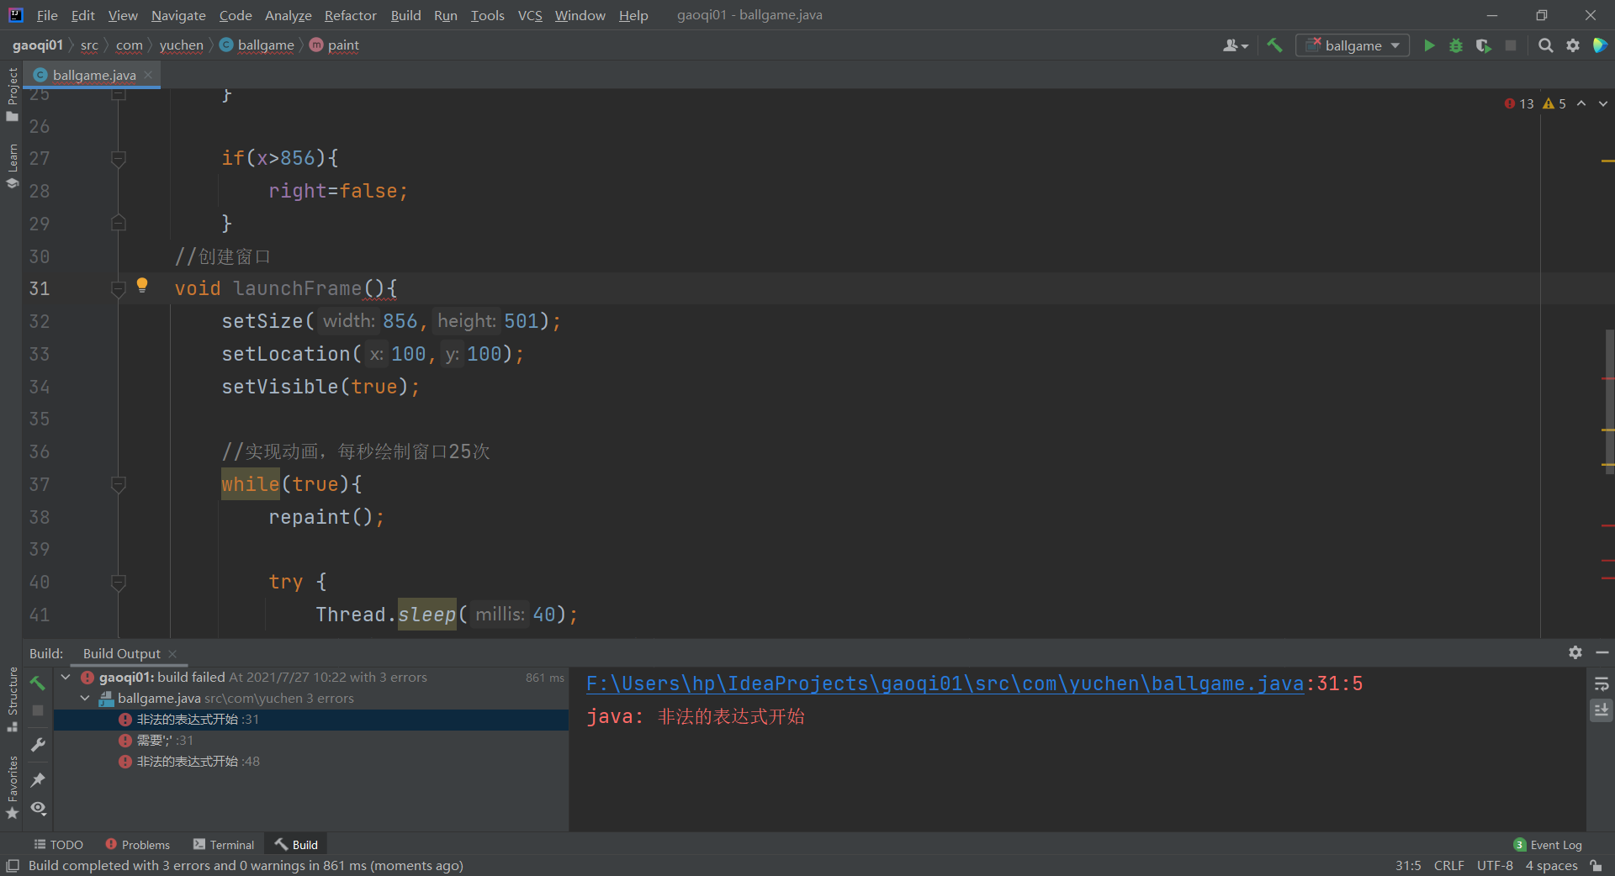Click the light bulb quick-fix on line 31
Image resolution: width=1615 pixels, height=876 pixels.
tap(142, 286)
